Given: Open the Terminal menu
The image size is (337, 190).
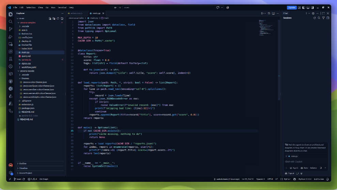Looking at the screenshot, I should [x=62, y=7].
